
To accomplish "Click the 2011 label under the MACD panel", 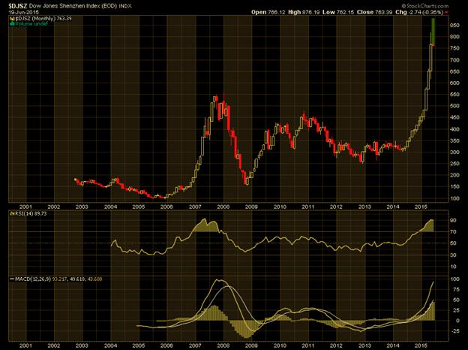I will pos(308,345).
